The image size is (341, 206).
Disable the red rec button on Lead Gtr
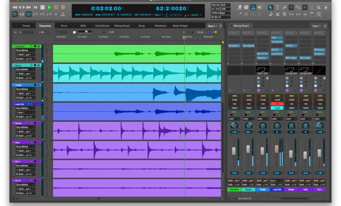tap(277, 104)
